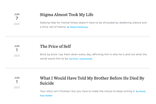156x104 pixels.
Task: Open the 'Stigma Almost Took My Life' article
Action: point(67,15)
